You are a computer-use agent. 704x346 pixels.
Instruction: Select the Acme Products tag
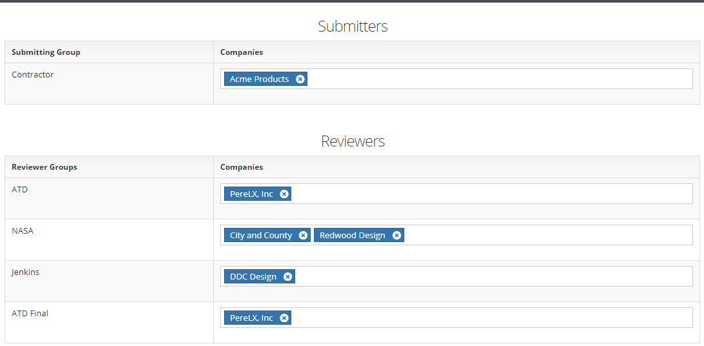pyautogui.click(x=260, y=79)
